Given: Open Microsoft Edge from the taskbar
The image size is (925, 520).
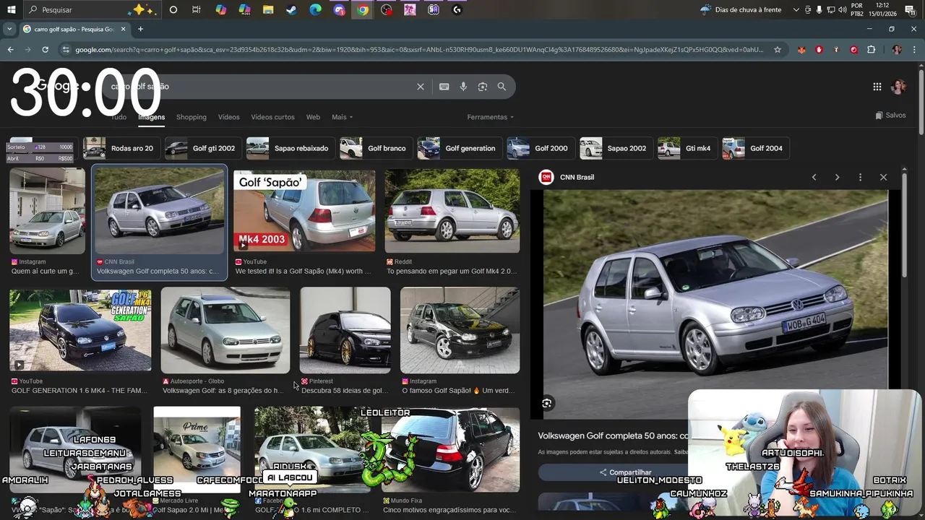Looking at the screenshot, I should pyautogui.click(x=316, y=10).
